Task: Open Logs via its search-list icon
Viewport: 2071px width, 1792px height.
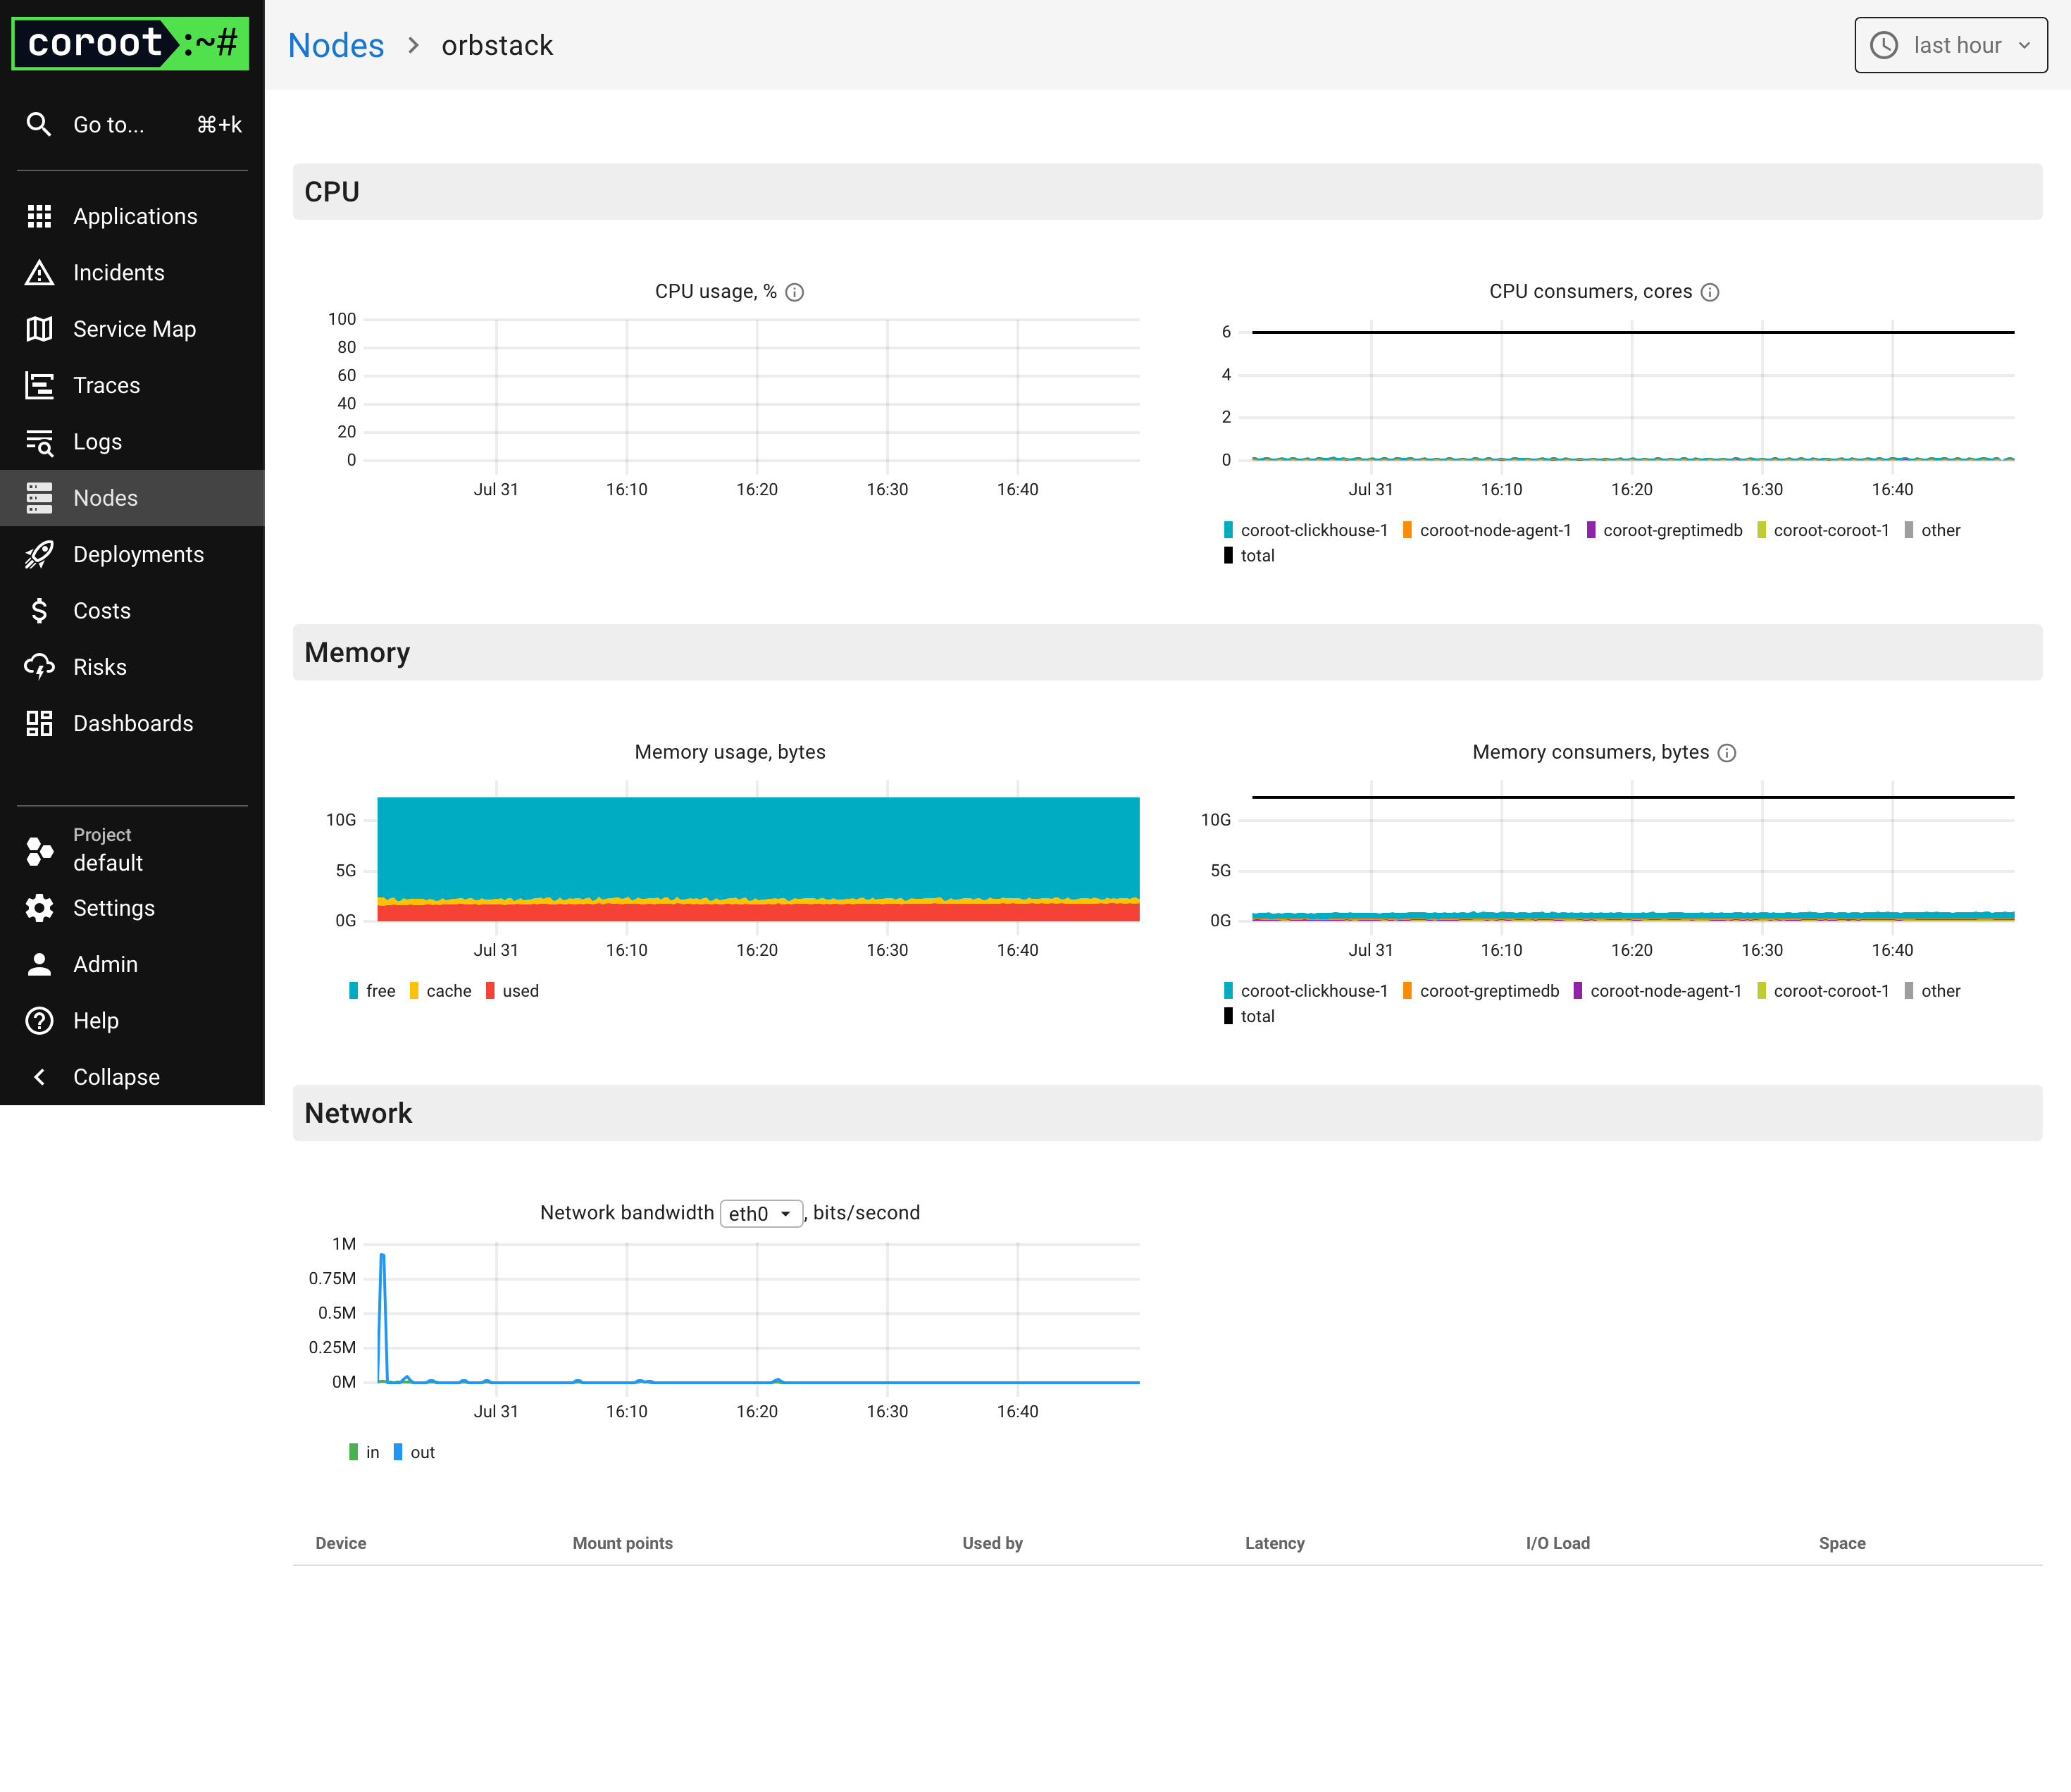Action: point(39,442)
